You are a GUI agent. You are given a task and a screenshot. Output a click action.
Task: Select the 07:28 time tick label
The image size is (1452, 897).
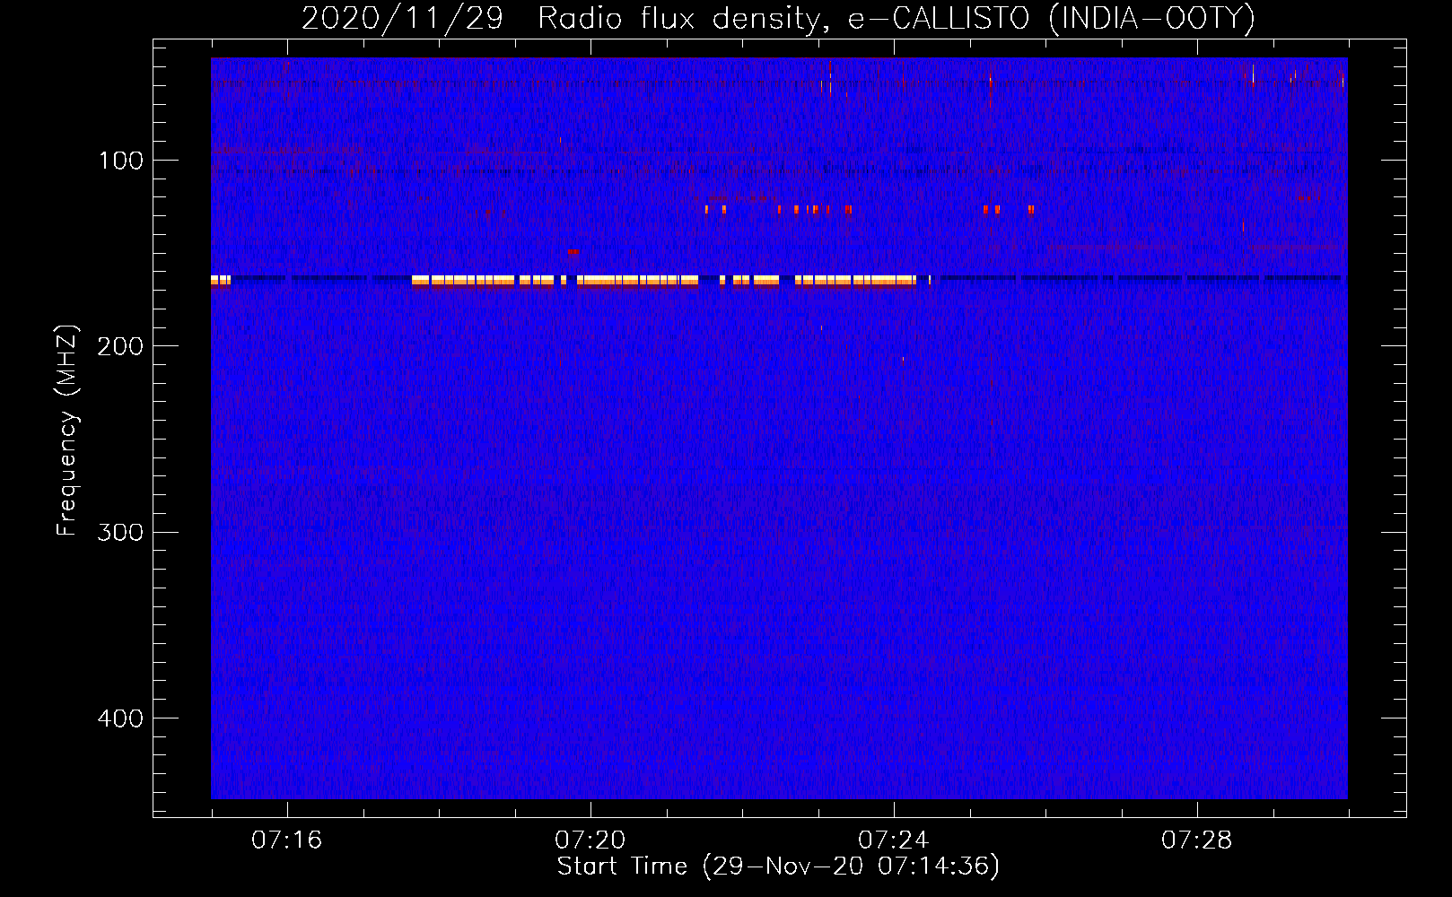click(1197, 840)
